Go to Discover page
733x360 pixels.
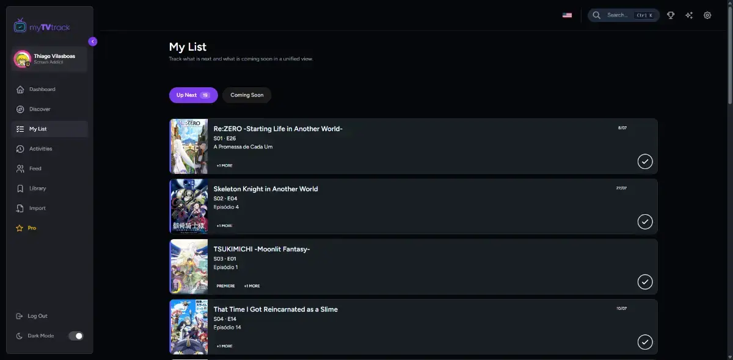point(50,109)
